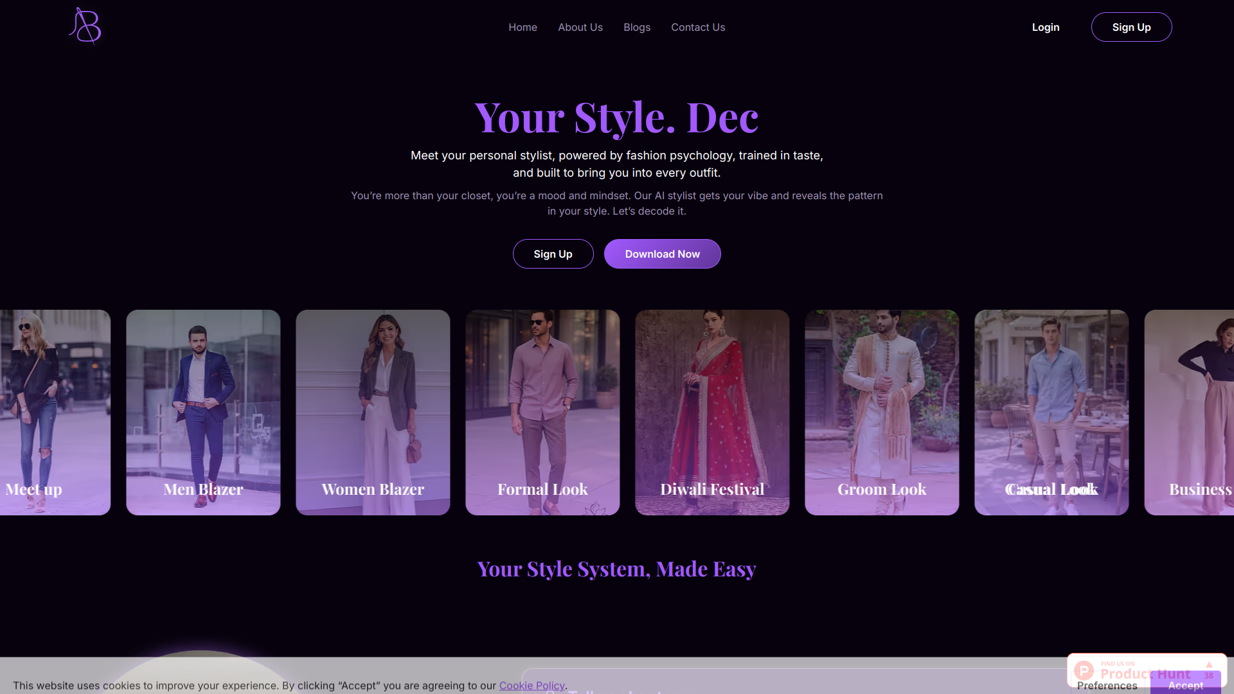Click the Casual Look outfit card
Viewport: 1234px width, 694px height.
[x=1051, y=412]
